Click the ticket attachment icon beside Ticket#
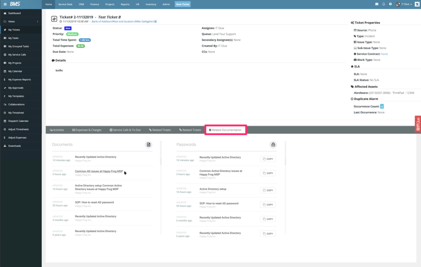Image resolution: width=421 pixels, height=267 pixels. click(x=54, y=19)
